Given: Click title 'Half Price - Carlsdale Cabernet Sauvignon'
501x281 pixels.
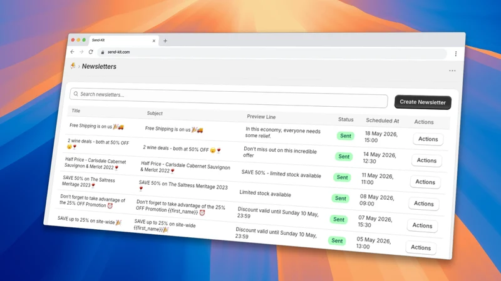Looking at the screenshot, I should coord(95,163).
